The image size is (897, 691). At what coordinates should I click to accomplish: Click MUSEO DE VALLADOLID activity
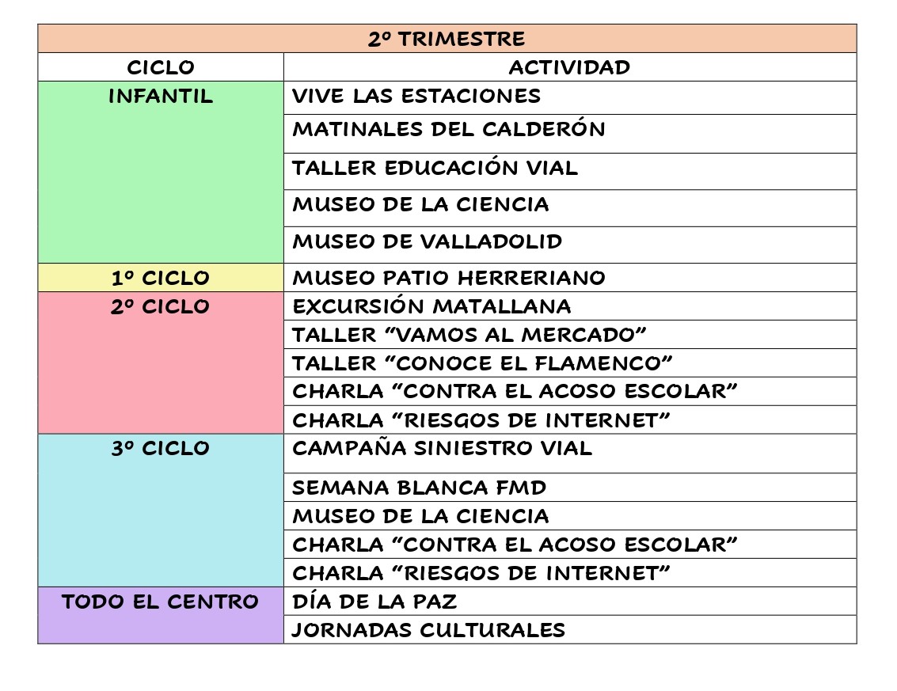coord(428,241)
